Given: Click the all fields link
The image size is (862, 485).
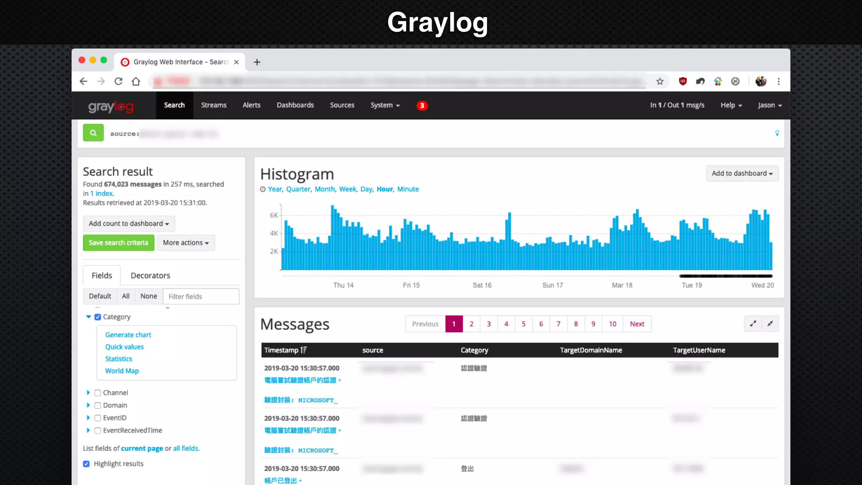Looking at the screenshot, I should point(186,449).
